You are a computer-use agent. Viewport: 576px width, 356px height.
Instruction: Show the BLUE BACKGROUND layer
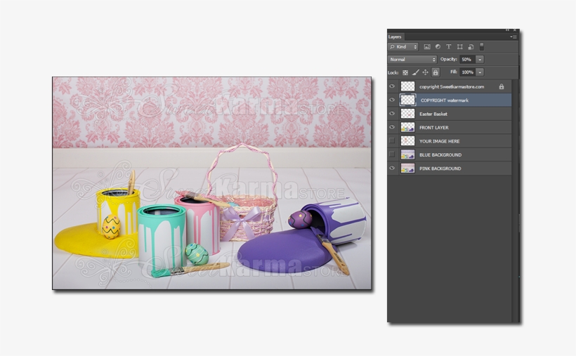392,154
